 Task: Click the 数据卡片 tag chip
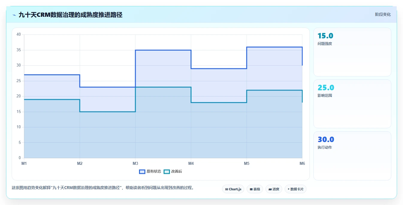click(x=295, y=189)
